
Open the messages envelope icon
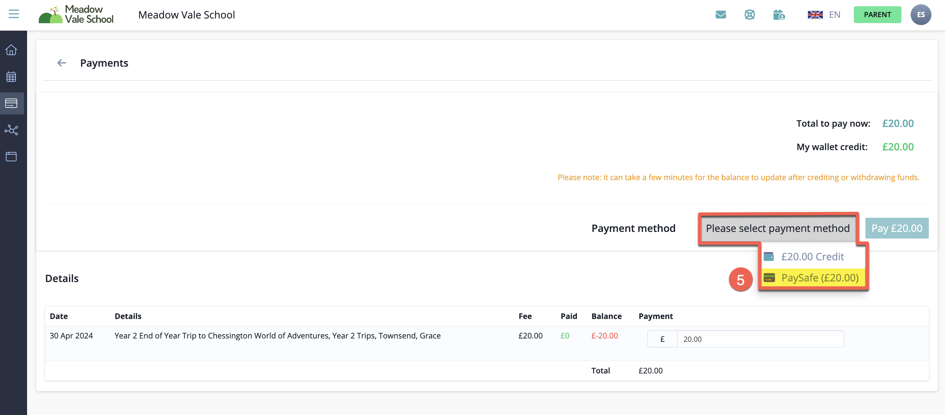tap(720, 15)
